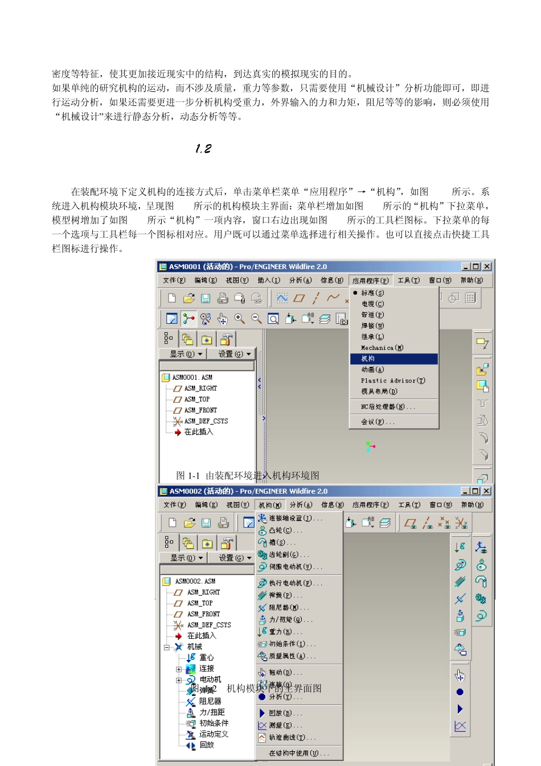This screenshot has height=766, width=541.
Task: Click cam icon in ASM0002 right toolbar
Action: click(481, 565)
